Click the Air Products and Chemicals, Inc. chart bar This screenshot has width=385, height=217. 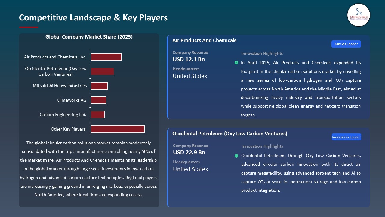coord(106,57)
